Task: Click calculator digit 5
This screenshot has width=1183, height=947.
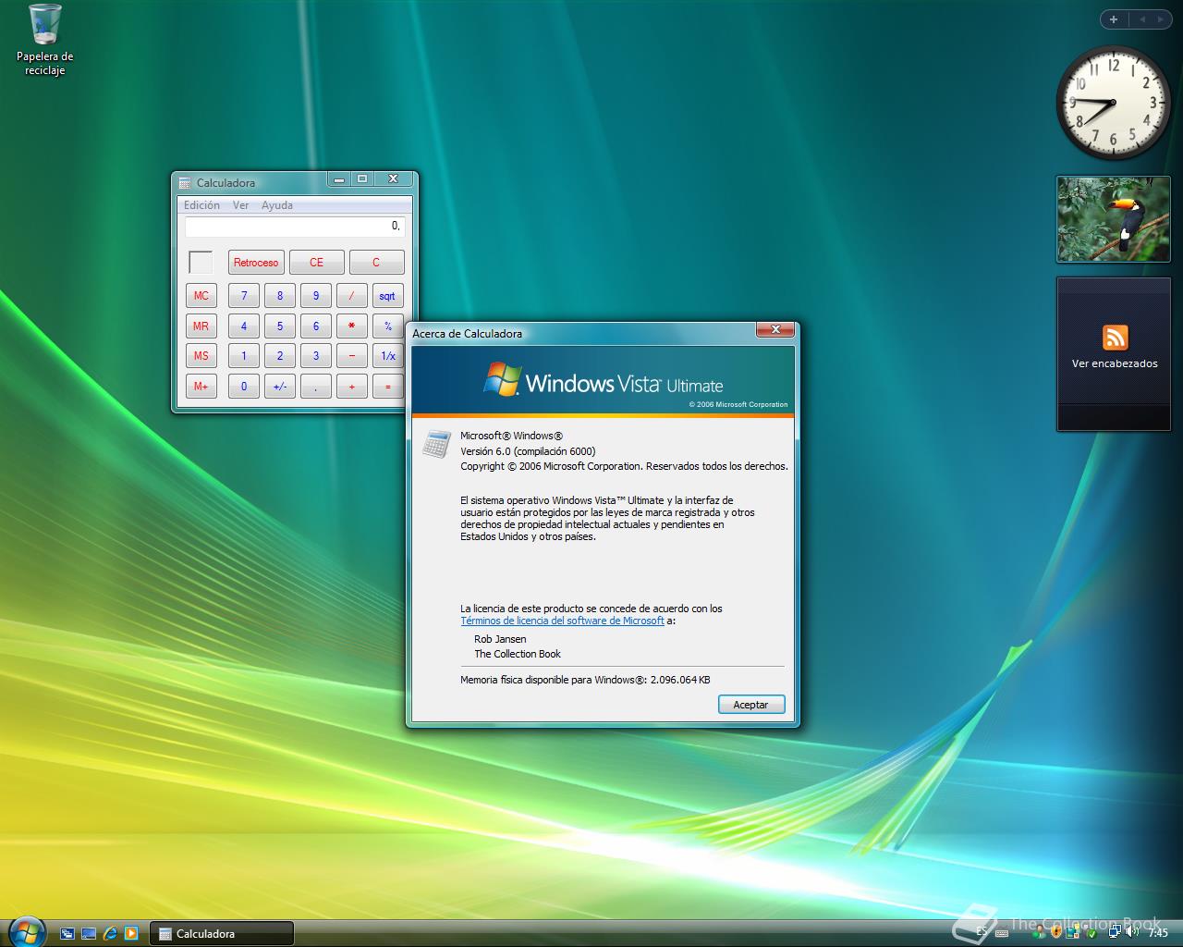Action: point(280,326)
